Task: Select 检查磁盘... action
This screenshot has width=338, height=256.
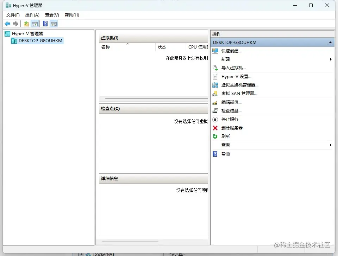Action: point(231,111)
